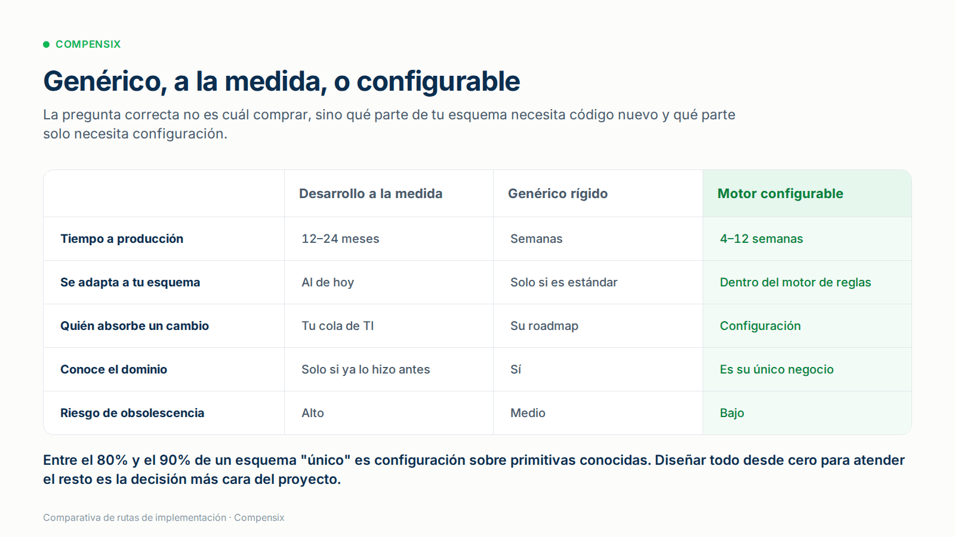
Task: Click the Bajo cell in green column
Action: (x=732, y=413)
